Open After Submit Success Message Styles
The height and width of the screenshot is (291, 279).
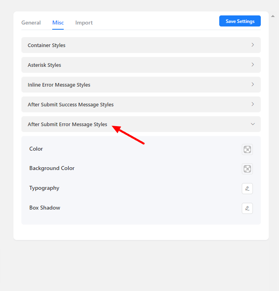tap(70, 104)
